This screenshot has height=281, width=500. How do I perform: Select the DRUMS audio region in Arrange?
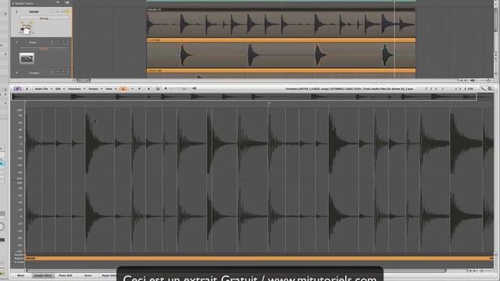pos(281,23)
